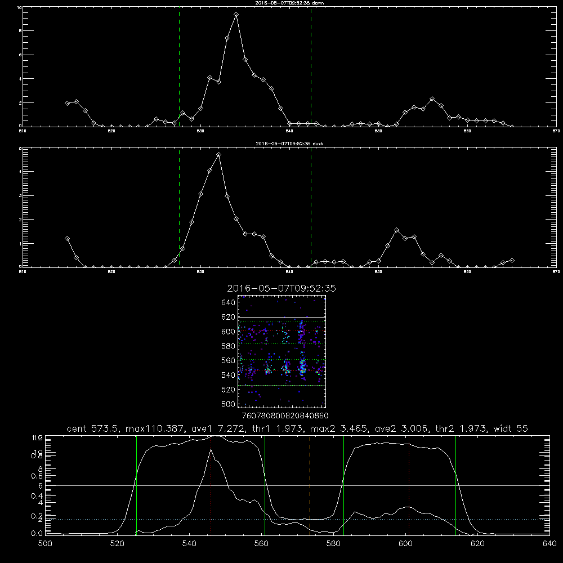Viewport: 563px width, 563px height.
Task: Click 'max2 3.465' in bottom plot title
Action: click(x=338, y=428)
